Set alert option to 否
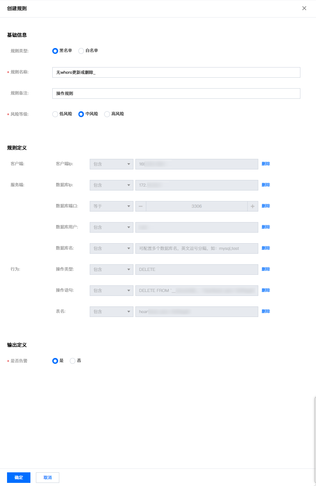316x486 pixels. (72, 361)
